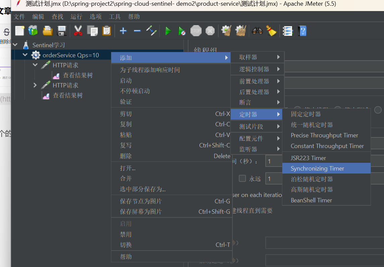Click the Cut scissors icon
Viewport: 384px width, 267px height.
pyautogui.click(x=78, y=31)
